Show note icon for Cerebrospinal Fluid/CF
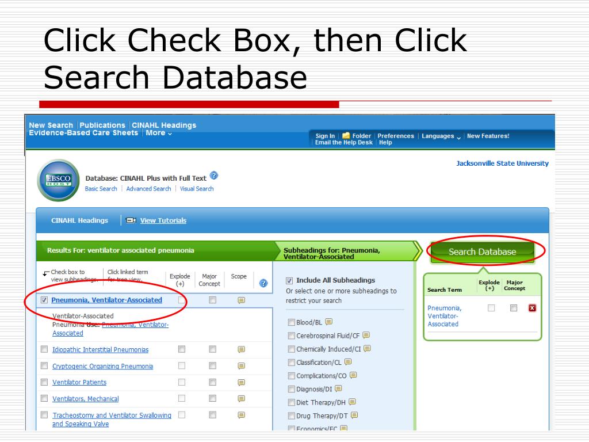The height and width of the screenshot is (442, 589). point(366,336)
